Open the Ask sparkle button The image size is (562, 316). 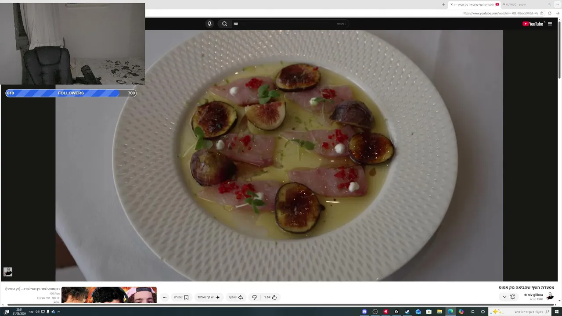point(209,297)
